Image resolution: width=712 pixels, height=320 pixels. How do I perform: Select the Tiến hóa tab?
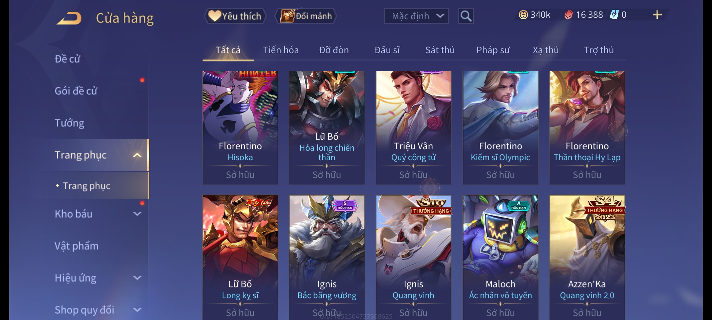pyautogui.click(x=281, y=50)
